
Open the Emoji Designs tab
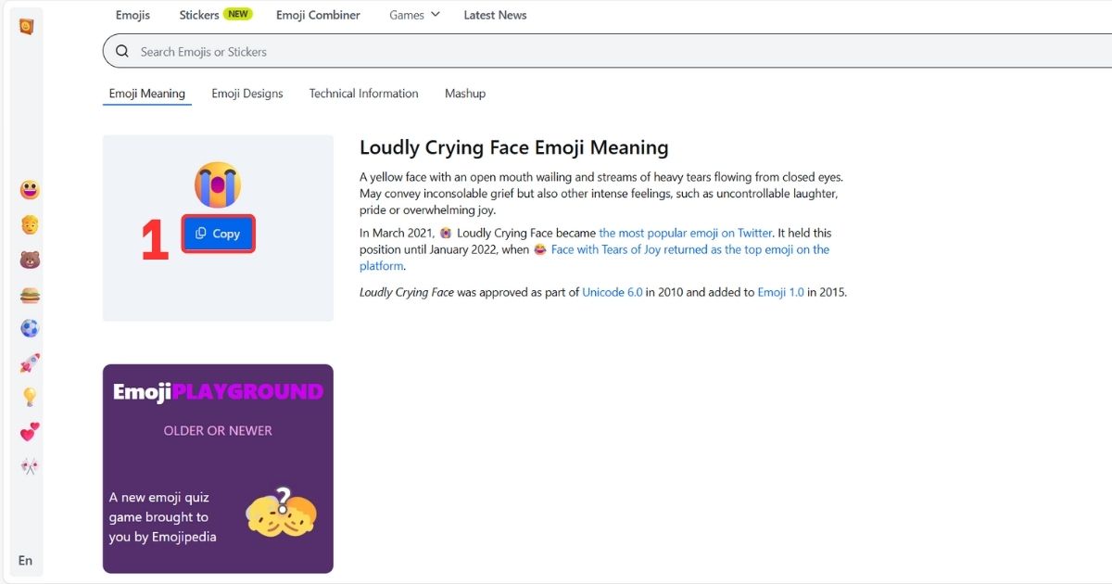[x=246, y=93]
